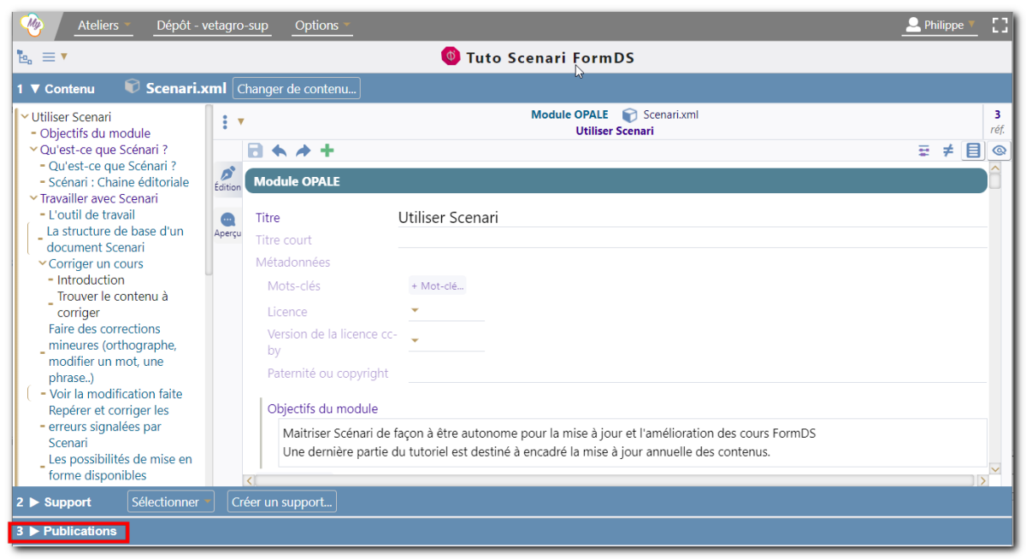Click the Titre field containing Utiliser Scenari
Screen dimensions: 1026x559
coord(692,217)
